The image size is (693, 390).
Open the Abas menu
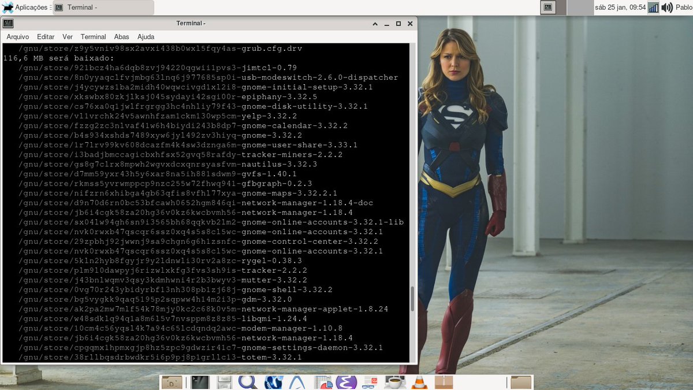122,37
